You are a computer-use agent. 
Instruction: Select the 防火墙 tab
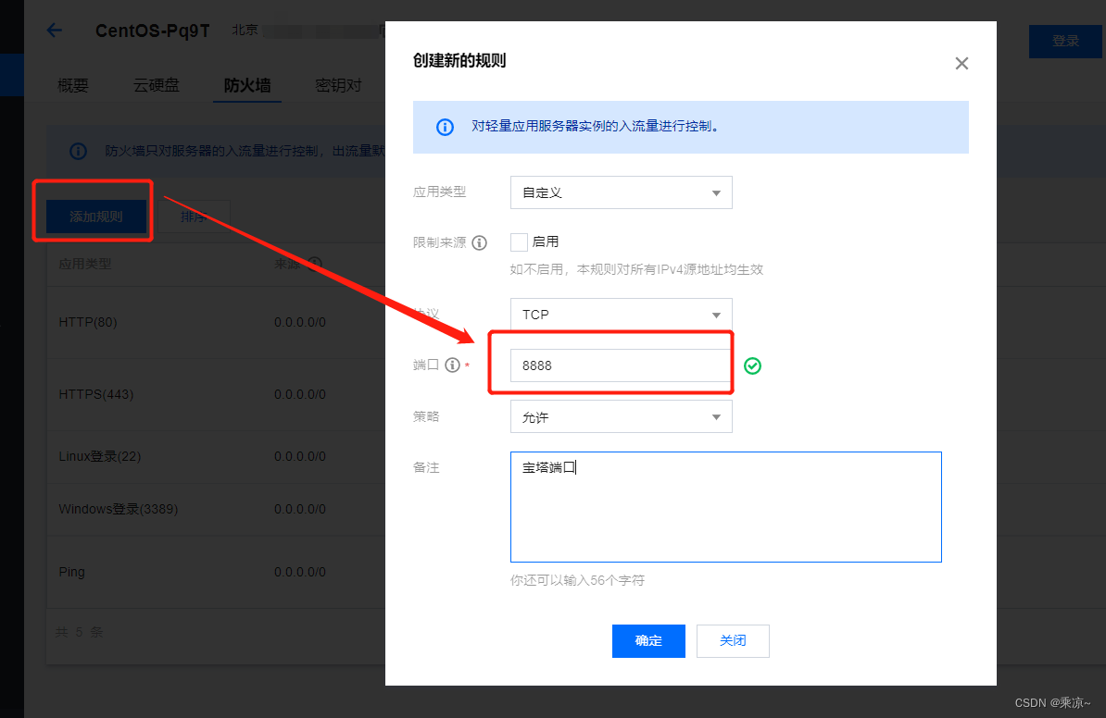point(247,85)
